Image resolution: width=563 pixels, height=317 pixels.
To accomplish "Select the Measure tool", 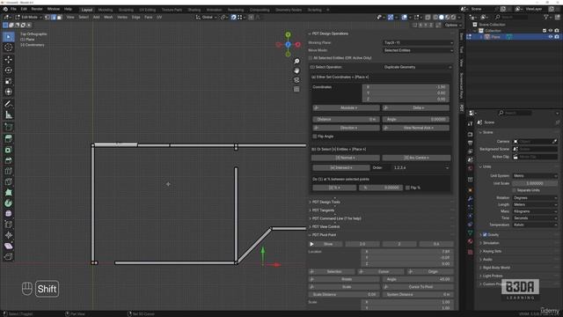I will pyautogui.click(x=8, y=115).
